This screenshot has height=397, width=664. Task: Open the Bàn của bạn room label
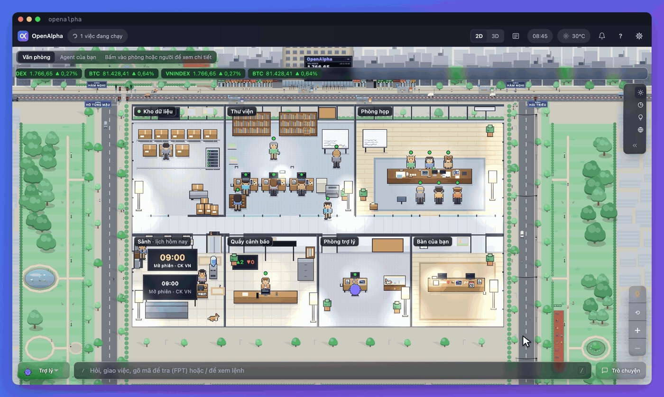[433, 242]
